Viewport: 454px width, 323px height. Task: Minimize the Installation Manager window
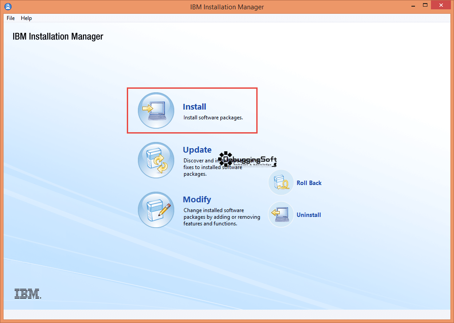413,5
